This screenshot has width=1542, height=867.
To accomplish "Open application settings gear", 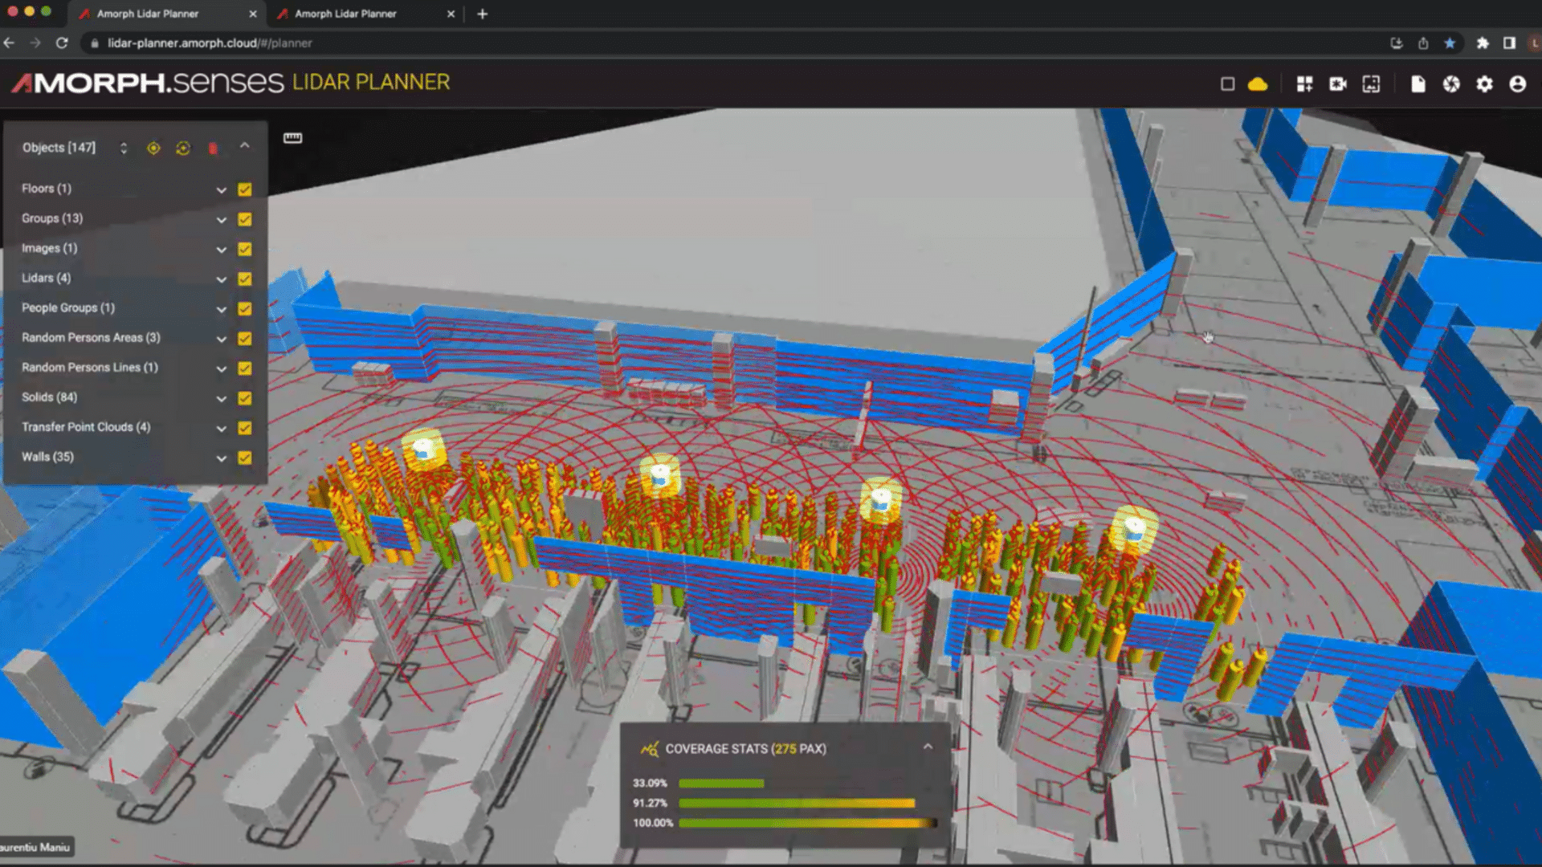I will 1485,83.
